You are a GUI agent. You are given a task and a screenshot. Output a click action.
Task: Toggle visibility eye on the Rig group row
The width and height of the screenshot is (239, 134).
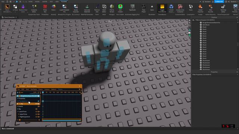[x=36, y=109]
